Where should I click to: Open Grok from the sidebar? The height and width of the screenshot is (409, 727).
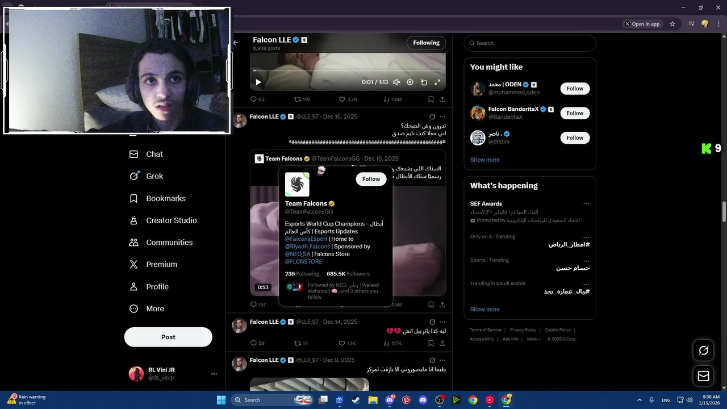(147, 176)
